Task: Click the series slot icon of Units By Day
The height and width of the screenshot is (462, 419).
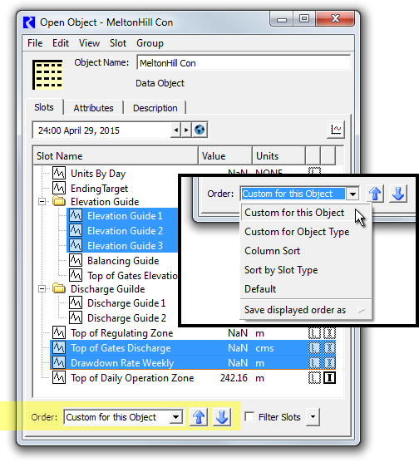Action: [59, 173]
